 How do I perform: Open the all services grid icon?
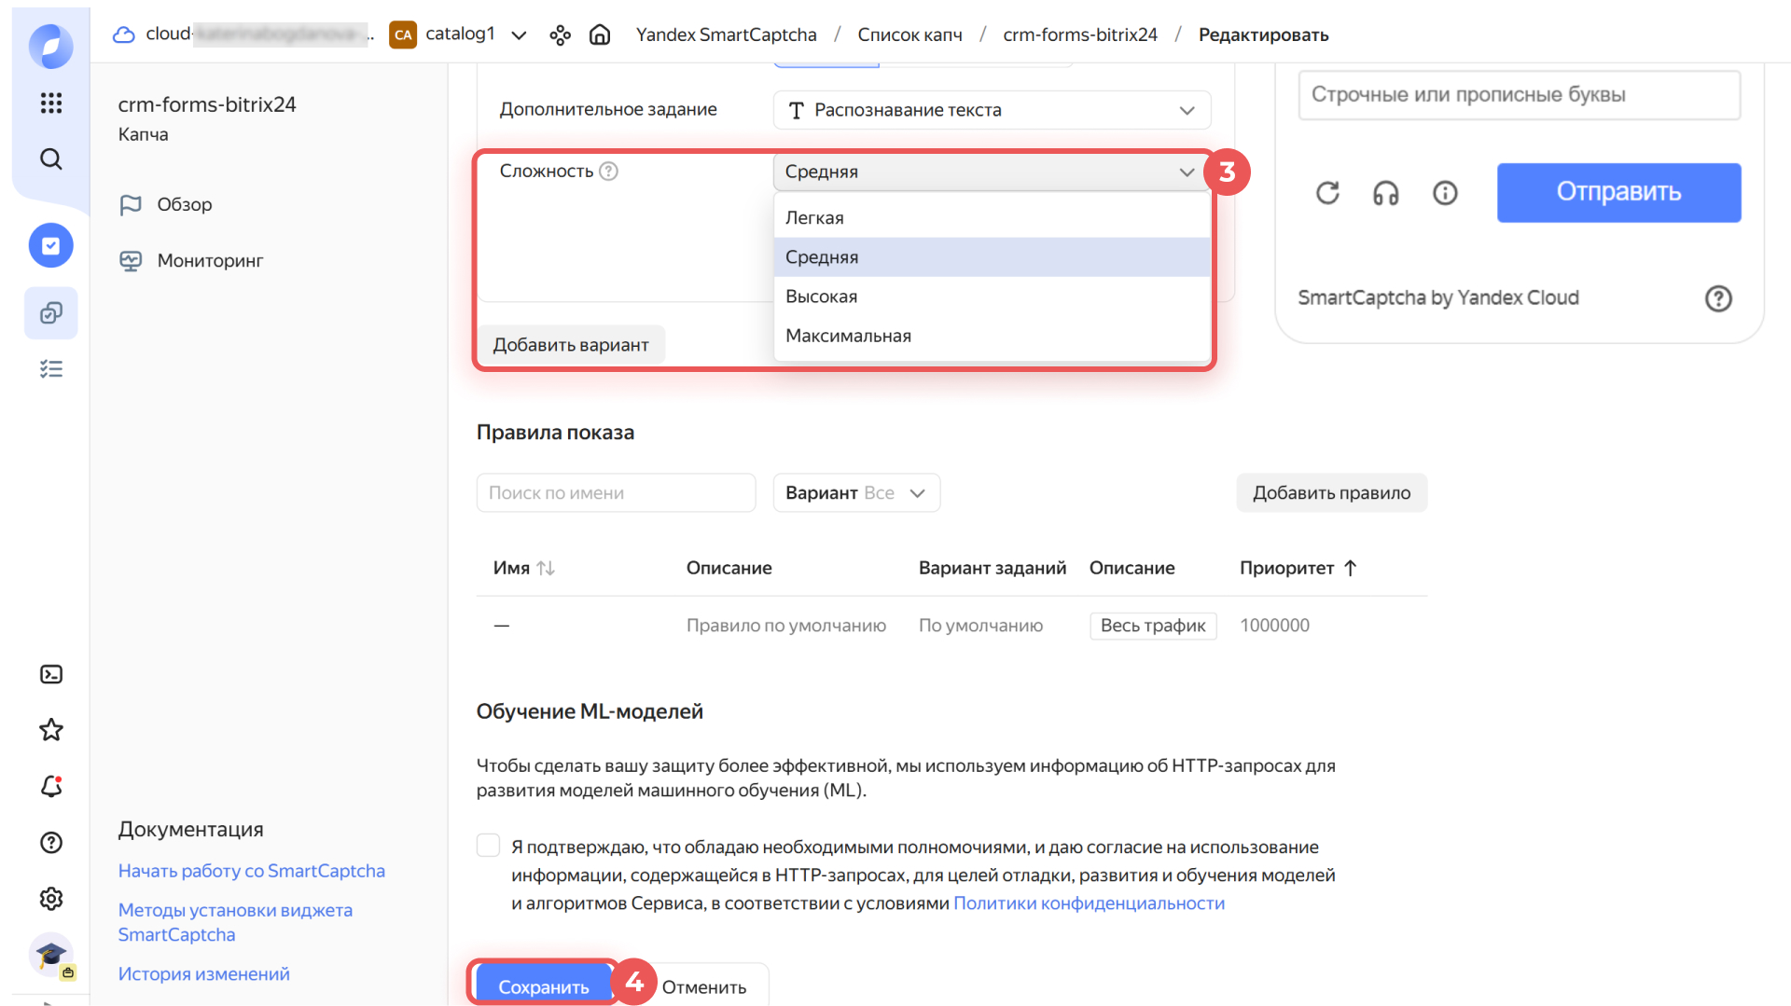pos(51,103)
